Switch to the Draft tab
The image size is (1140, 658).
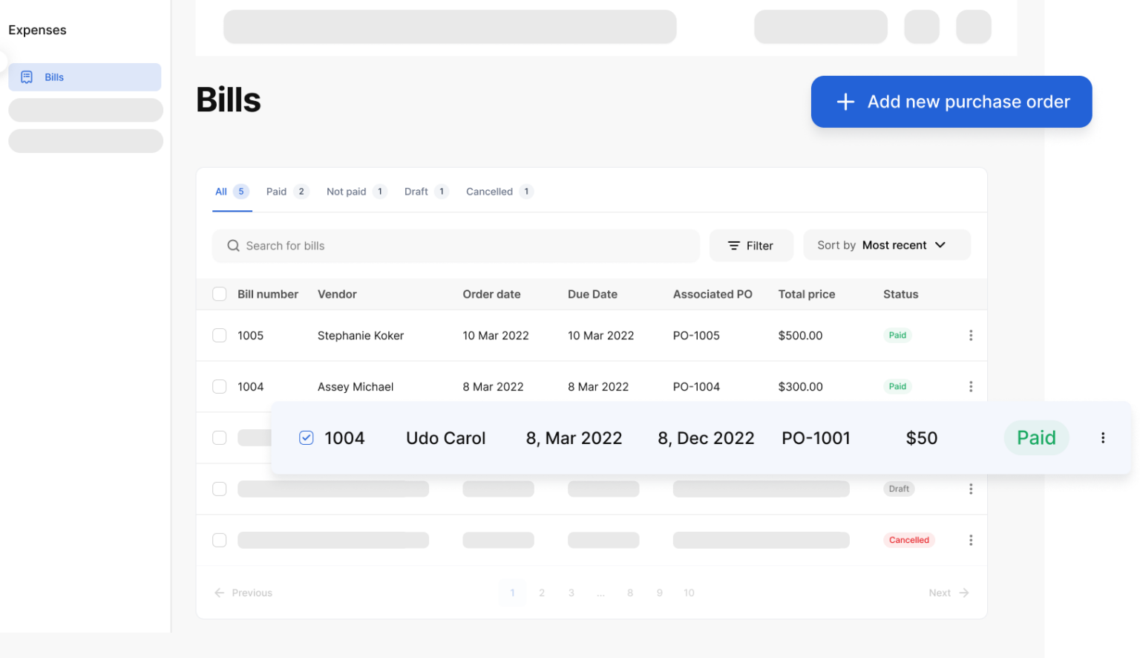pos(416,191)
